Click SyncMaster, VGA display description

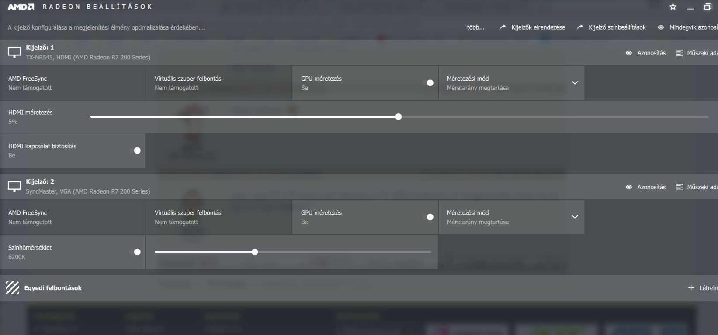click(88, 191)
